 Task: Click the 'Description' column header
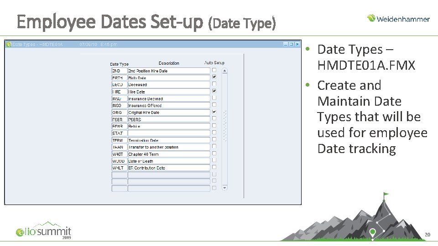[x=169, y=63]
